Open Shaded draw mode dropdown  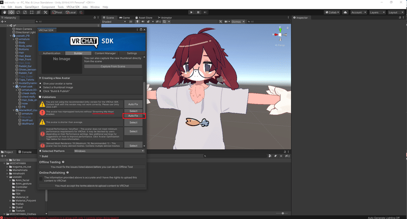pyautogui.click(x=114, y=21)
